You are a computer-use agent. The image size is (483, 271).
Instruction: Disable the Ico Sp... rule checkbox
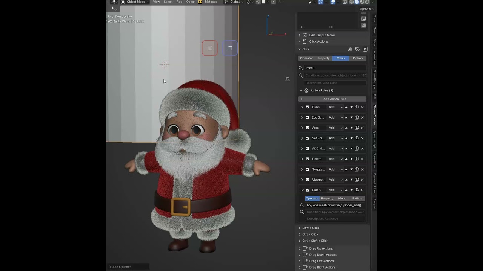click(x=307, y=117)
